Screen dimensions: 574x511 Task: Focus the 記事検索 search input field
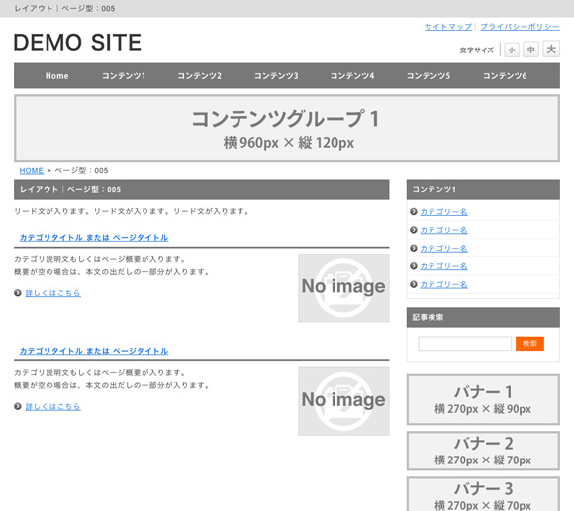(x=464, y=344)
